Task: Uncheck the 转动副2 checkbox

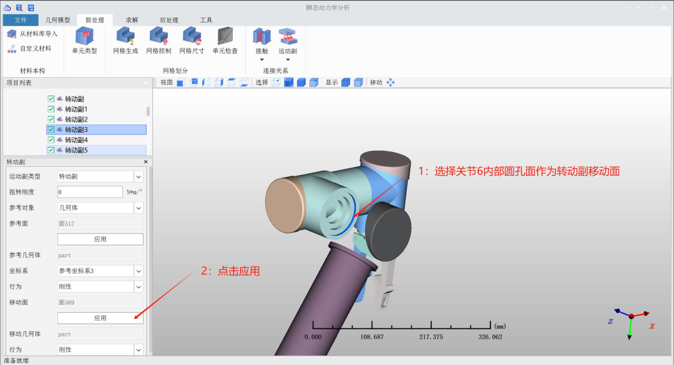Action: 51,119
